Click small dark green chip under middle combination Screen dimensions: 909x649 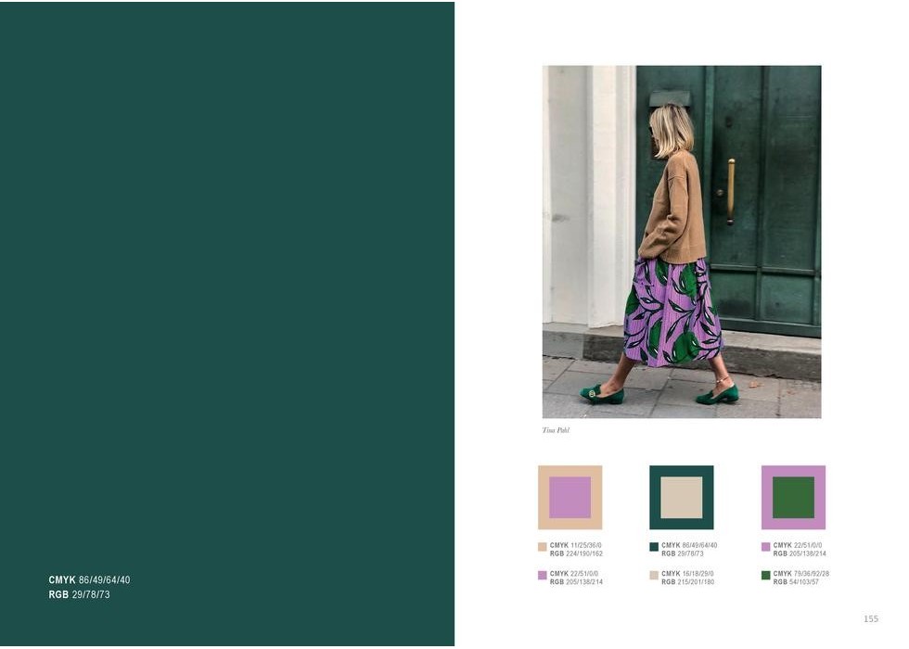pos(654,546)
